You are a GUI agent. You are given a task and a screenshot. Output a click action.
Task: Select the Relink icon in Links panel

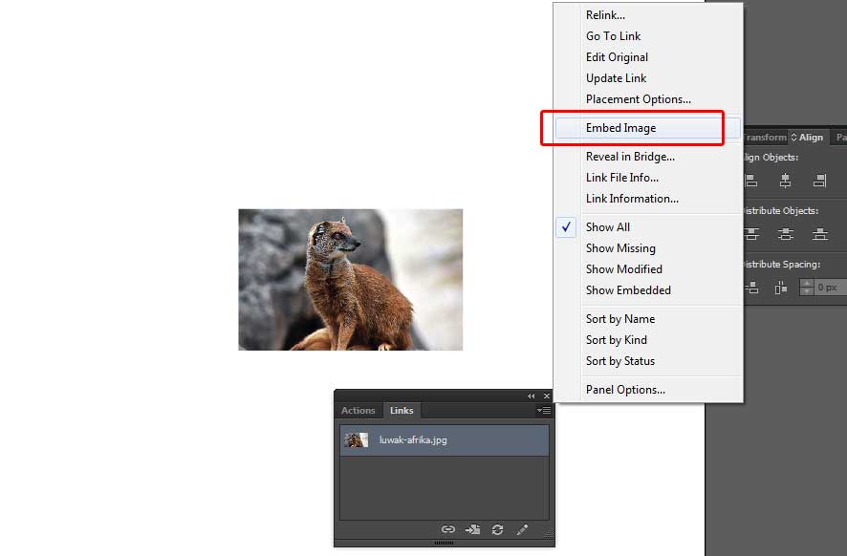448,529
